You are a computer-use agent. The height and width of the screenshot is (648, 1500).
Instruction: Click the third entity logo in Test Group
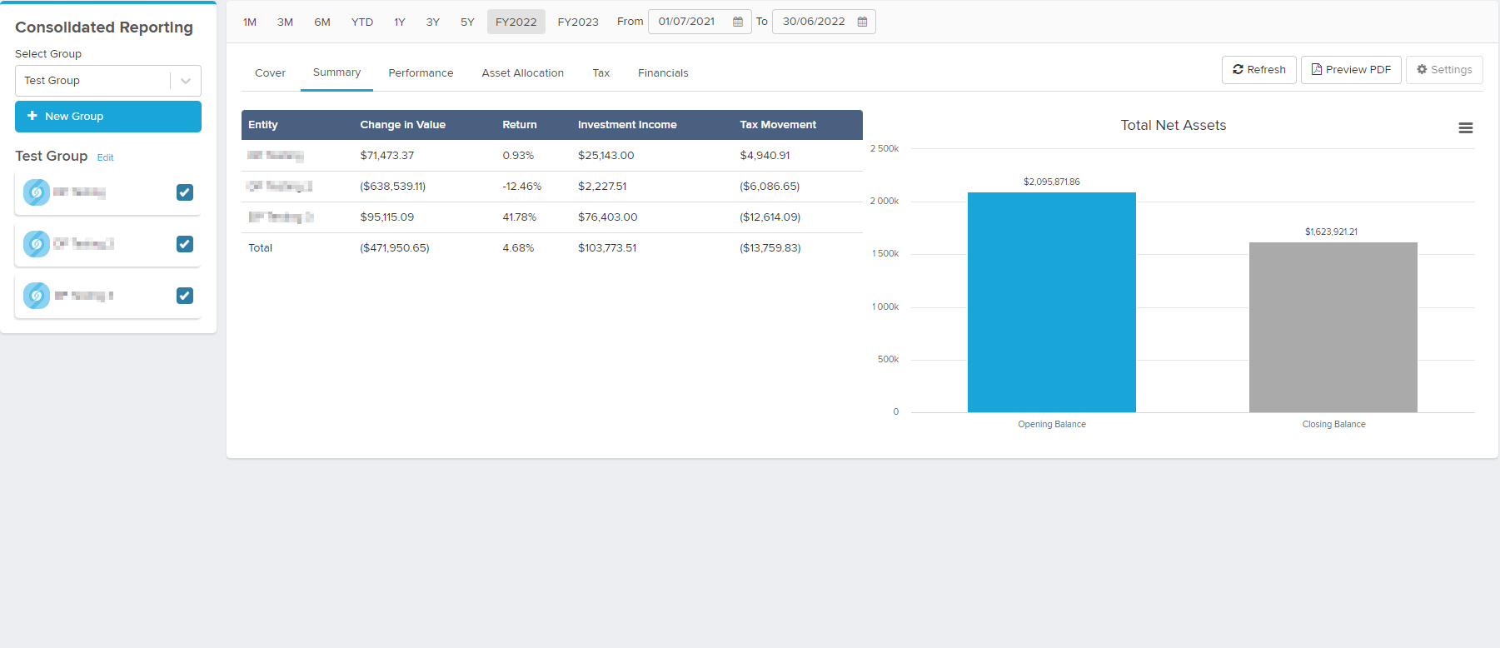(x=36, y=296)
